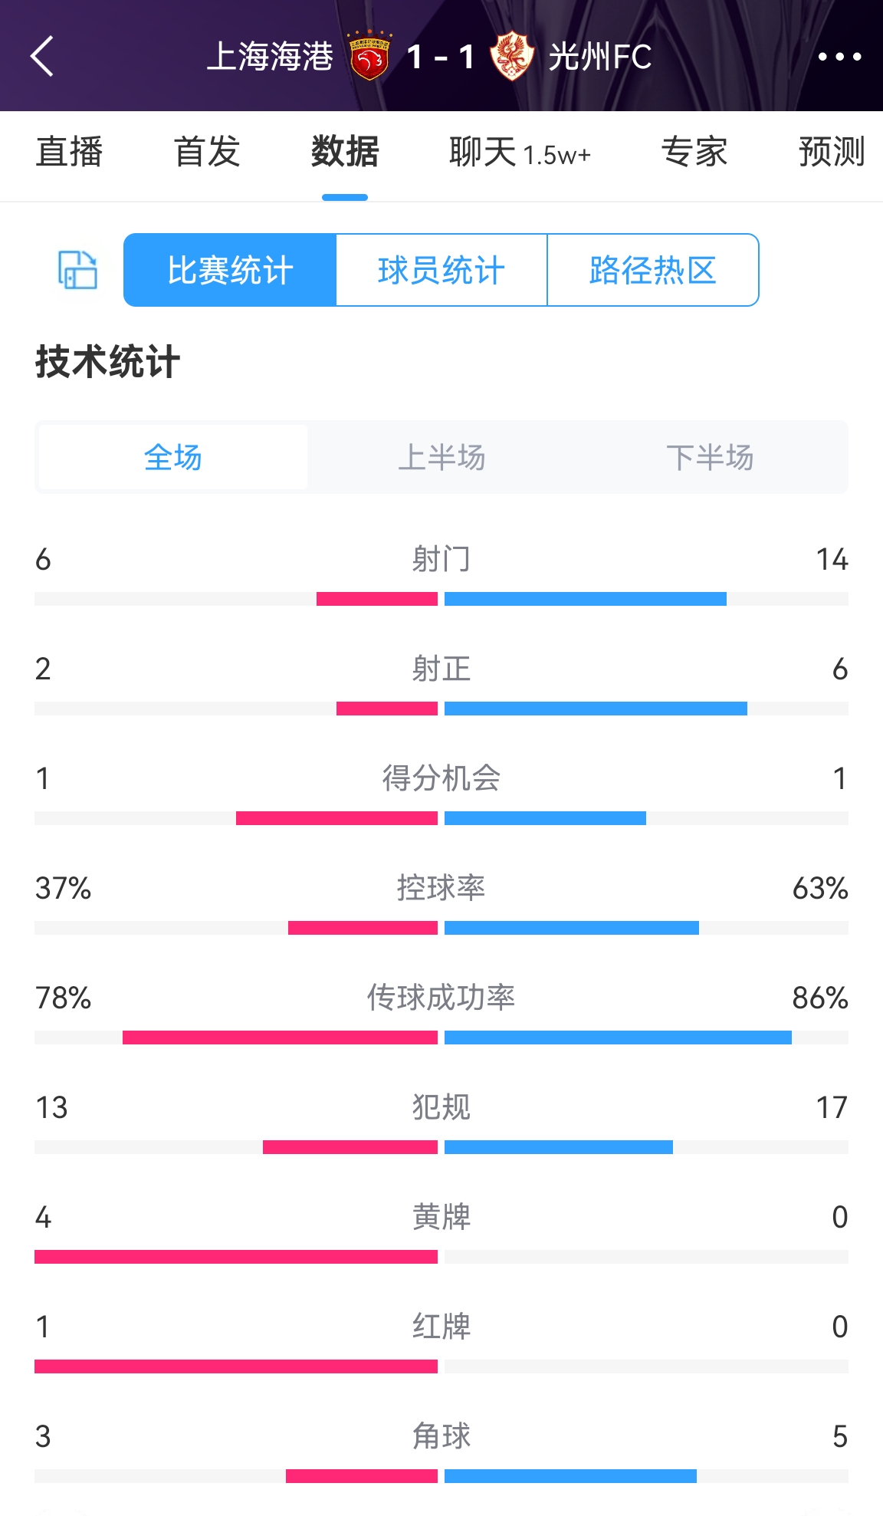Select the 数据 tab
This screenshot has width=883, height=1516.
click(345, 152)
